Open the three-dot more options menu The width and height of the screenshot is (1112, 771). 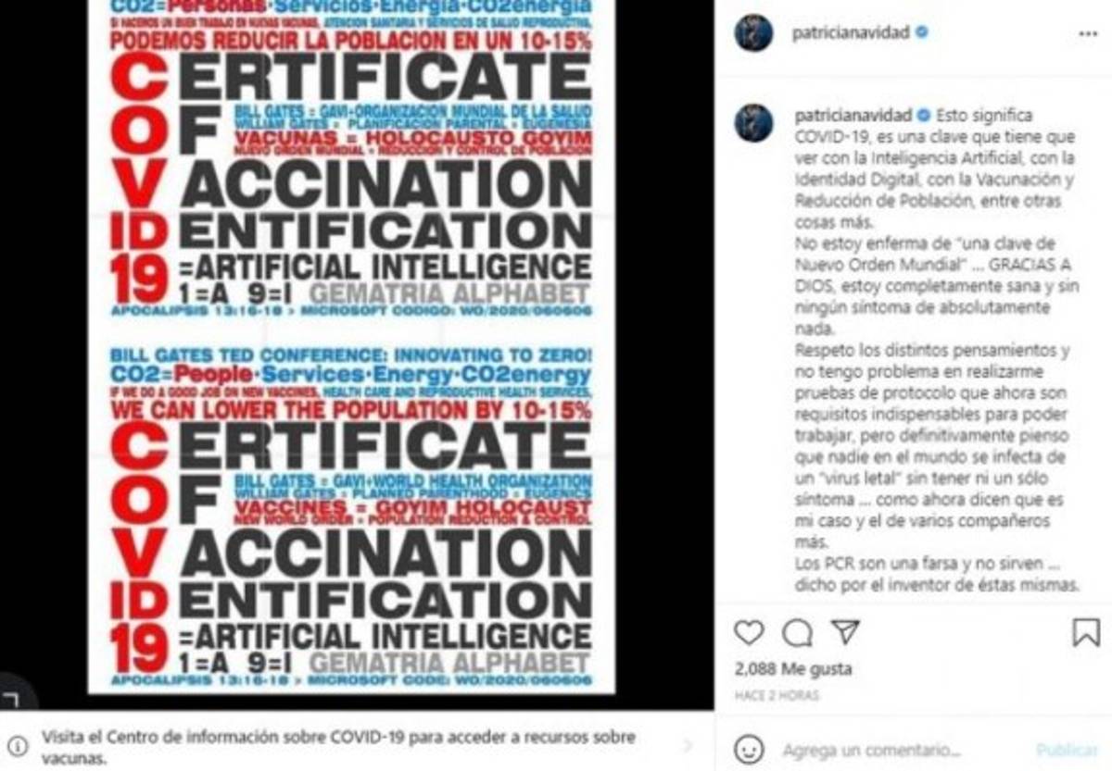pos(1088,33)
